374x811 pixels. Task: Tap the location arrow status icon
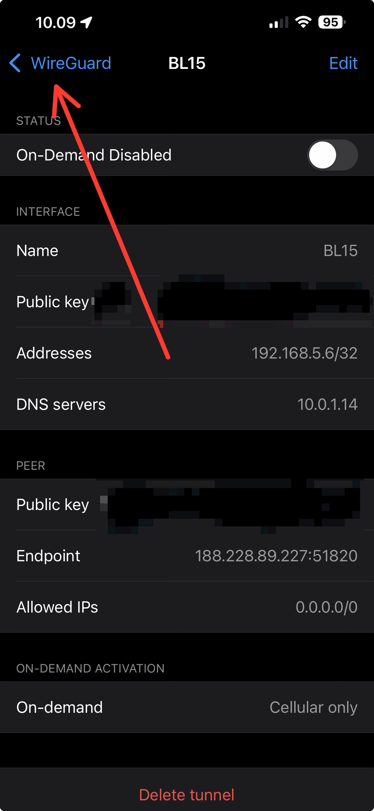pyautogui.click(x=86, y=23)
